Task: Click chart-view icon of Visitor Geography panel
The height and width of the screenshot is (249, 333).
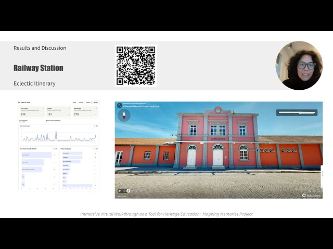Action: (x=95, y=149)
